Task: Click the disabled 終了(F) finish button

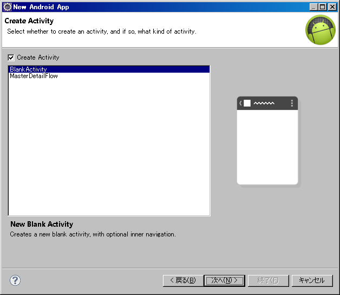Action: pos(268,281)
